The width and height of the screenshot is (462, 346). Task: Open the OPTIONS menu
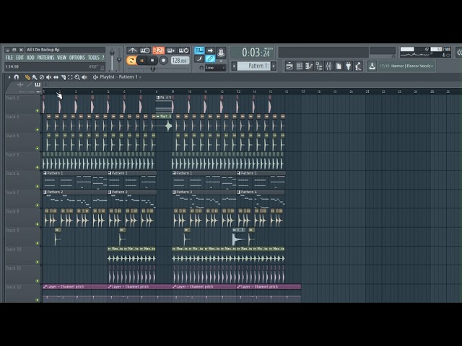[x=77, y=58]
